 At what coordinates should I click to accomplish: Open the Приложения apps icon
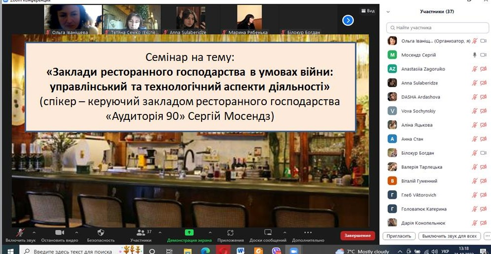[x=230, y=232]
